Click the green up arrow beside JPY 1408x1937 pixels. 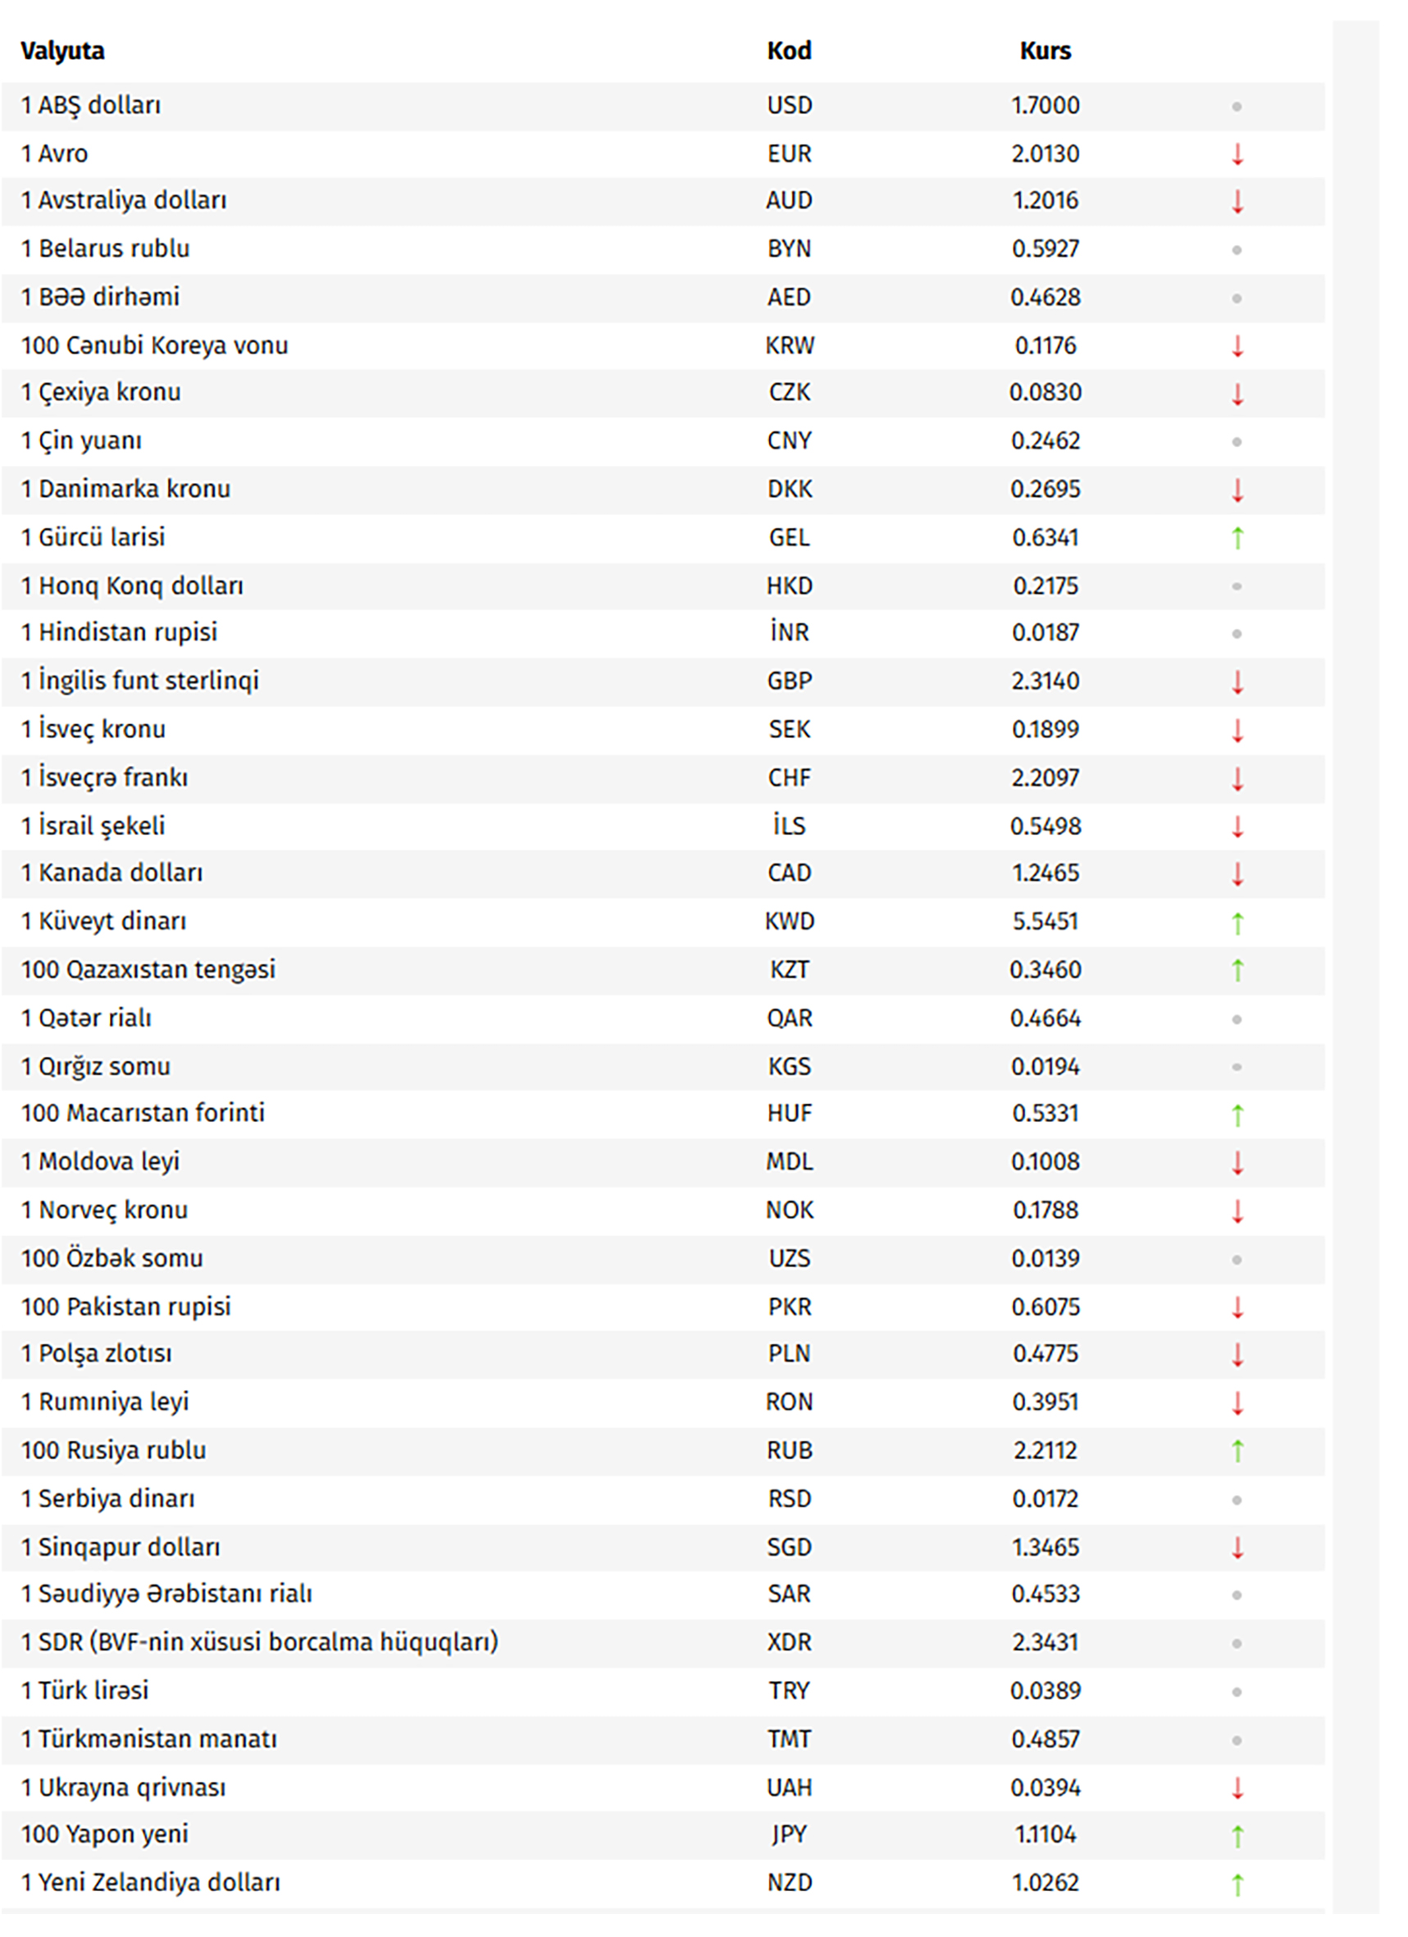coord(1237,1834)
